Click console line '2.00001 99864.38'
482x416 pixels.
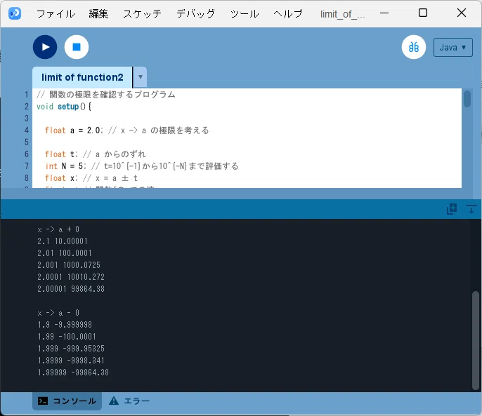[71, 289]
